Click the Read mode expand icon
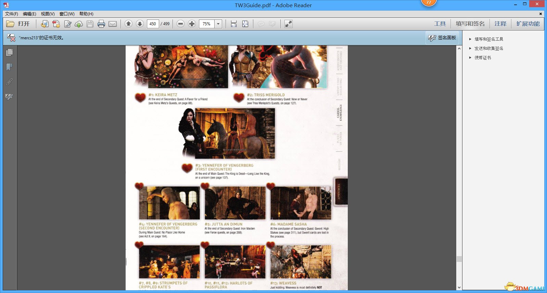The height and width of the screenshot is (293, 547). pos(289,24)
